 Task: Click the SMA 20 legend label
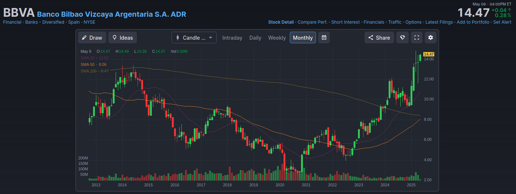pyautogui.click(x=95, y=58)
